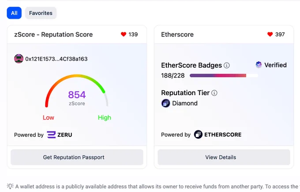Click wallet address 0x121E1573...4Cf38a163
The image size is (300, 192).
click(56, 59)
